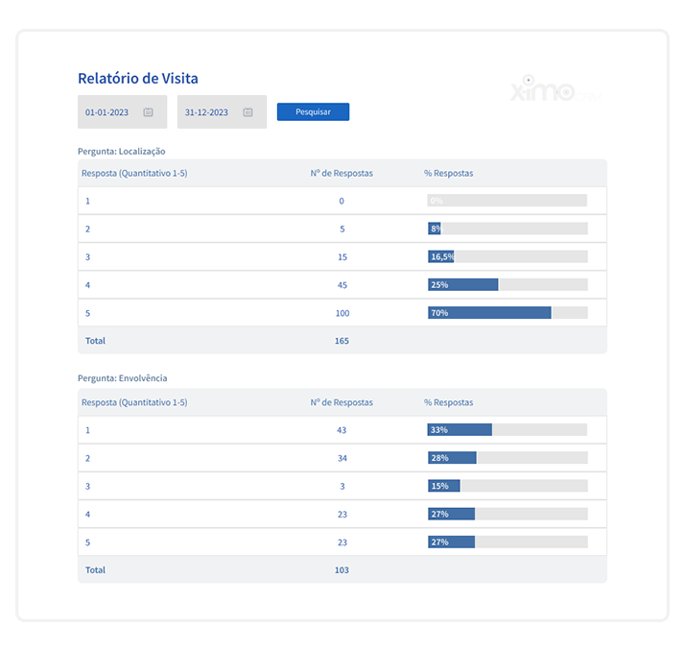Click the Pergunta: Localização label
The width and height of the screenshot is (684, 651).
(x=121, y=151)
